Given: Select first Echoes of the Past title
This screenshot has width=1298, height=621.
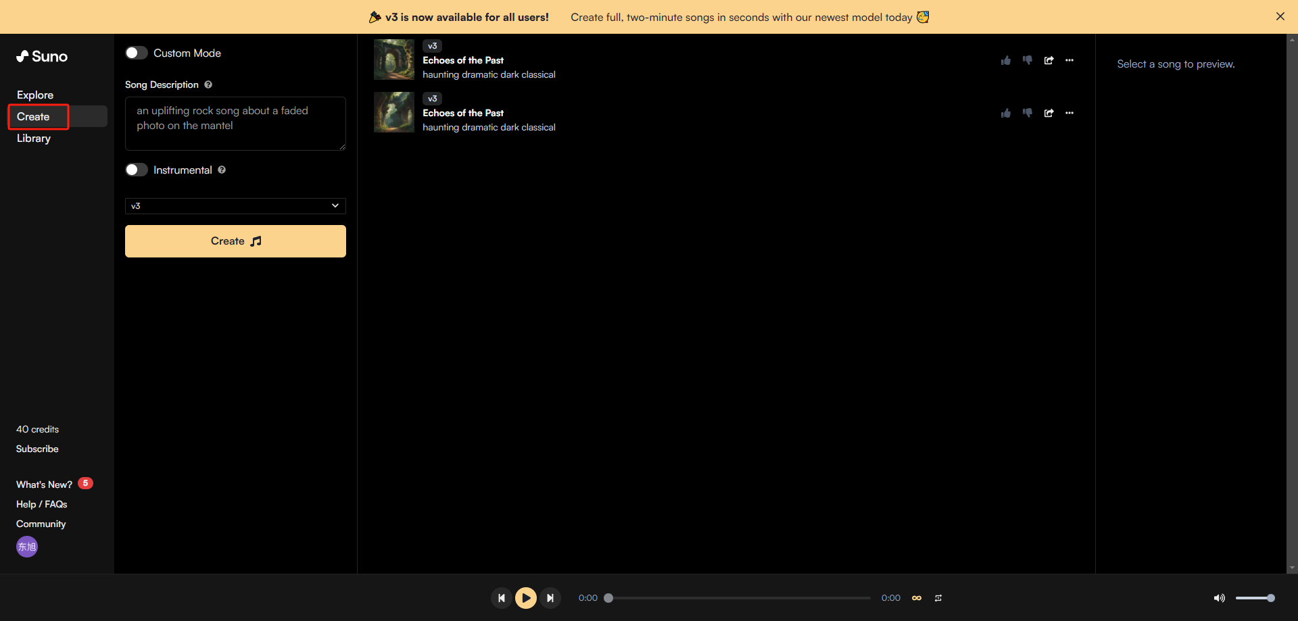Looking at the screenshot, I should pyautogui.click(x=463, y=60).
